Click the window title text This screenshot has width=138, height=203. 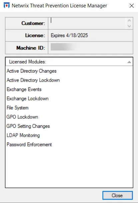[59, 6]
